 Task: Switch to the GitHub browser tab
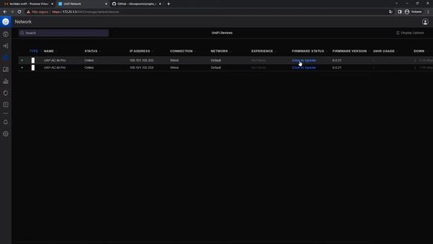136,4
